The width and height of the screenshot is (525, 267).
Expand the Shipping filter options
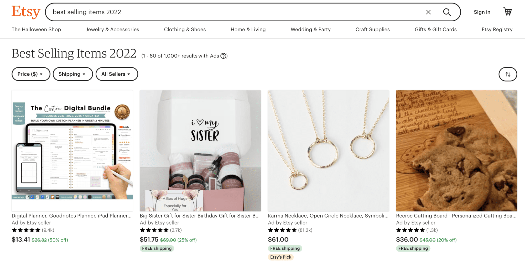point(72,74)
